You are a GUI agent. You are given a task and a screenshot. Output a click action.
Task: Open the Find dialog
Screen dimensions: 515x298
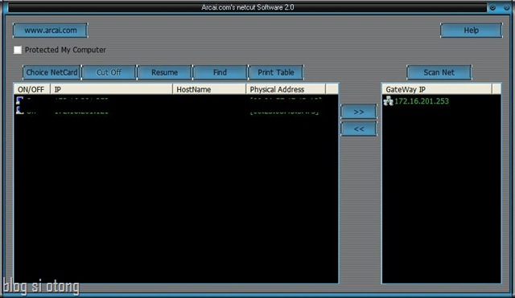coord(220,72)
